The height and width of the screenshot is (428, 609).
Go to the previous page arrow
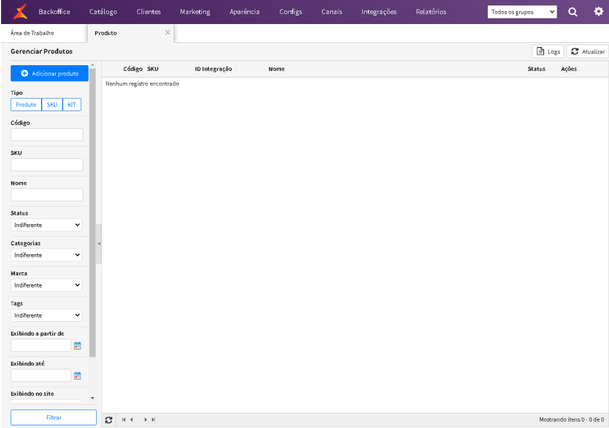[x=131, y=420]
